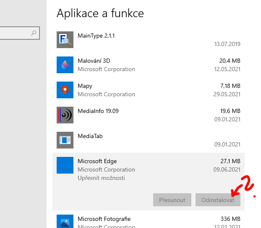261x228 pixels.
Task: Click the blue Microsoft Edge icon
Action: click(65, 165)
